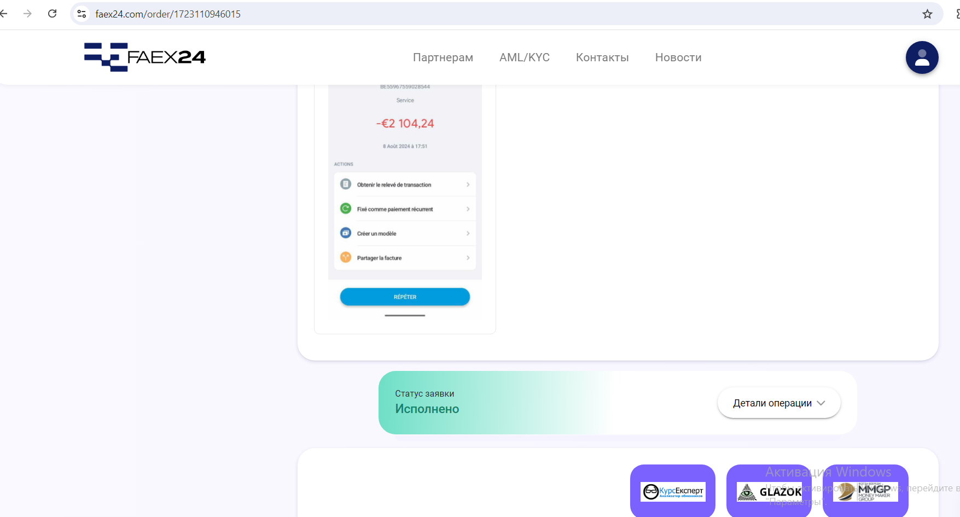
Task: Go to Контакты page
Action: tap(602, 57)
